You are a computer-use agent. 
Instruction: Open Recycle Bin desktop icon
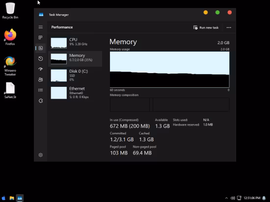(10, 11)
